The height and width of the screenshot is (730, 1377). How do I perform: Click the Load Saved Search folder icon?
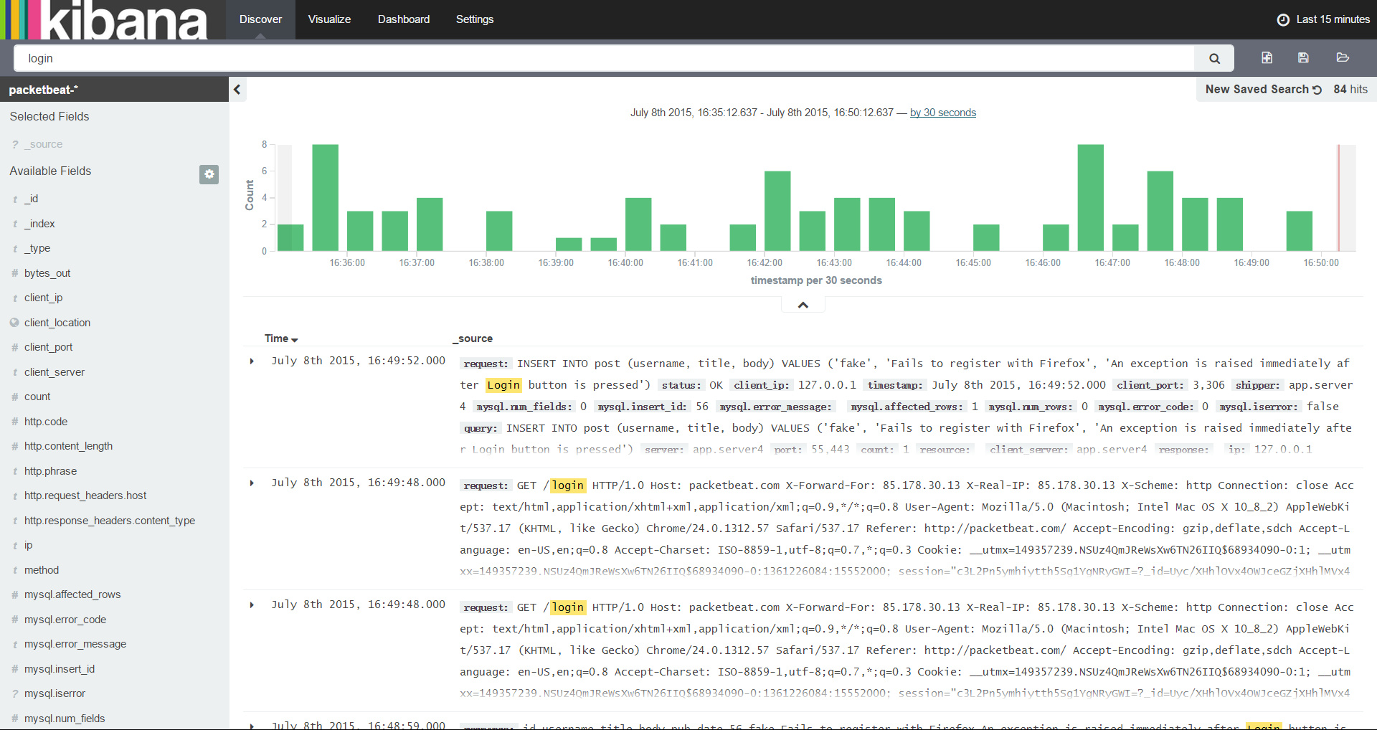(1343, 58)
